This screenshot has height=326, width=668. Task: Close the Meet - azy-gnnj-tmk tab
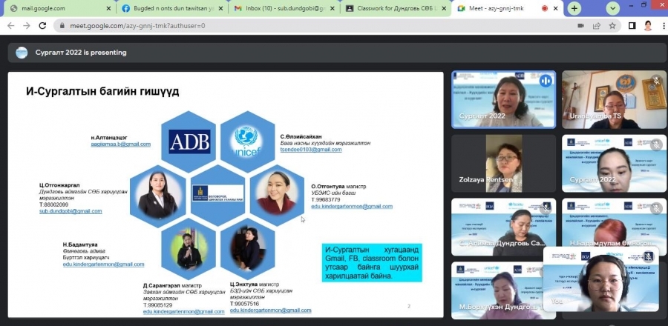(x=557, y=8)
